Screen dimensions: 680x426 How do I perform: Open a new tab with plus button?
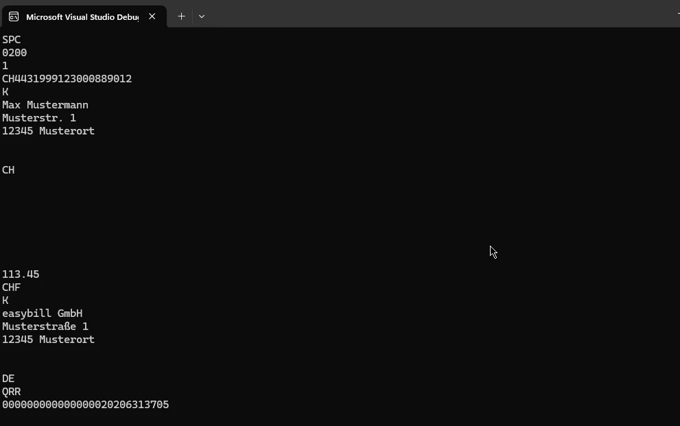[181, 16]
